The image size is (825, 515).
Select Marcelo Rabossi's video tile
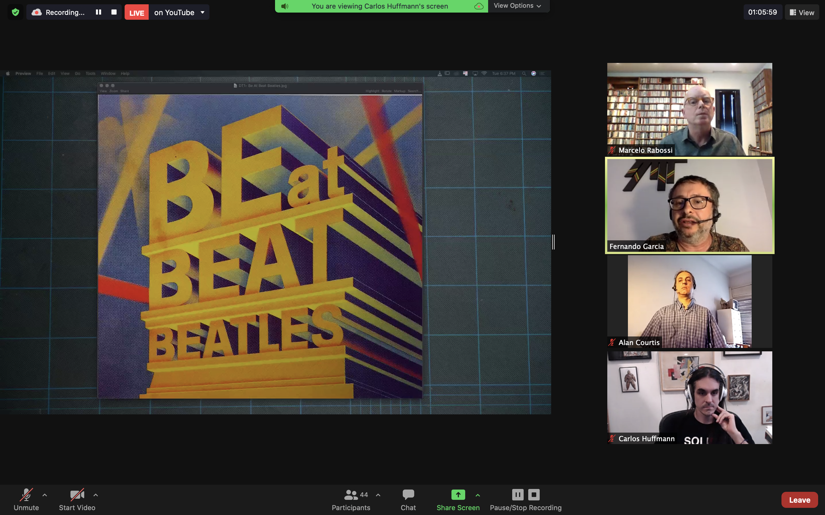click(x=689, y=109)
